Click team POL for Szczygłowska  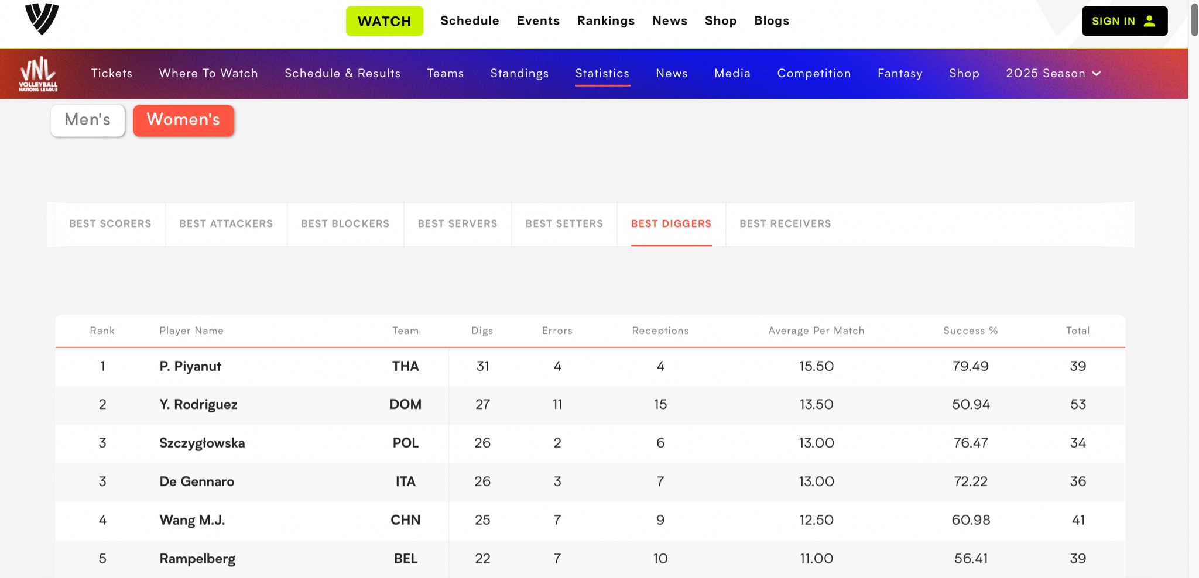(405, 443)
